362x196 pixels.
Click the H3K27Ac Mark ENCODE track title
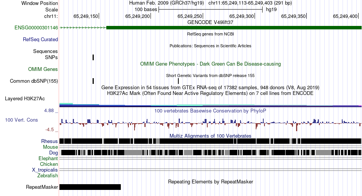click(210, 93)
